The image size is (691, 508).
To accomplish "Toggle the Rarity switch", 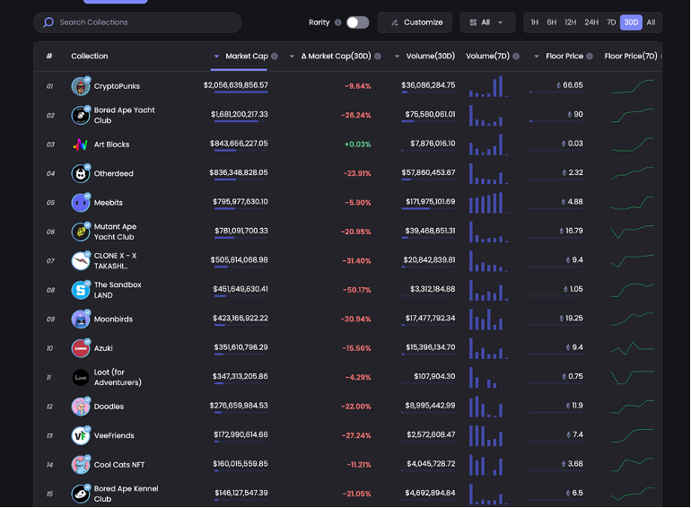I will (x=357, y=22).
